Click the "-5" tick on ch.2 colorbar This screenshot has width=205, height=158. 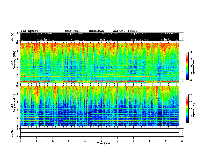(191, 109)
